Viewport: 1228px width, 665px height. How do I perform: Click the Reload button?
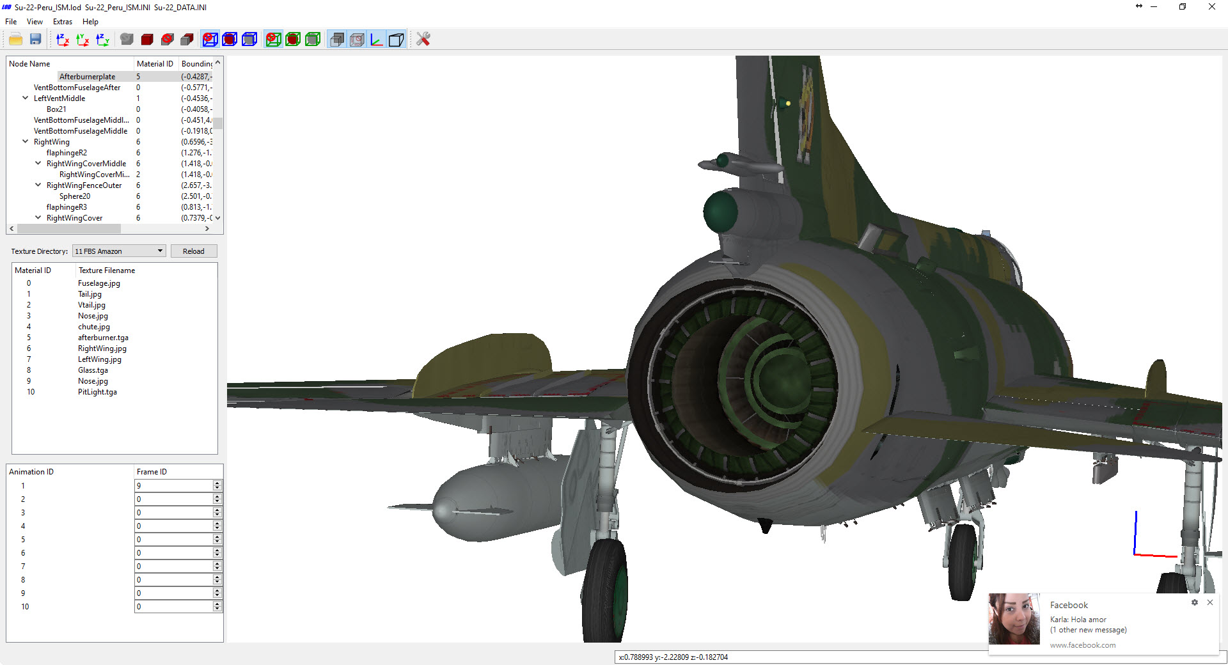(194, 251)
